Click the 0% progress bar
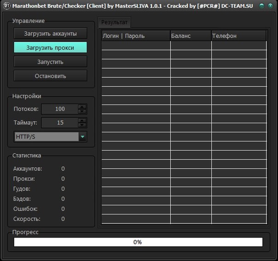Image resolution: width=278 pixels, height=261 pixels. (x=138, y=242)
